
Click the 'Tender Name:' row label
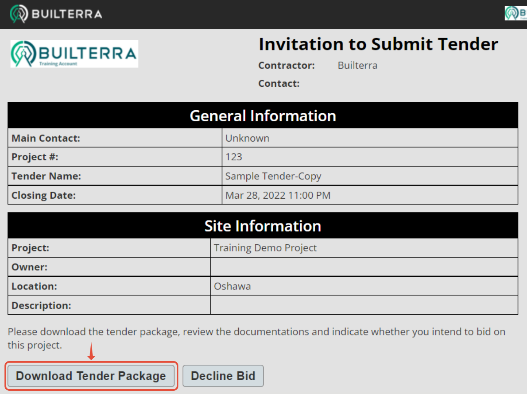[46, 176]
